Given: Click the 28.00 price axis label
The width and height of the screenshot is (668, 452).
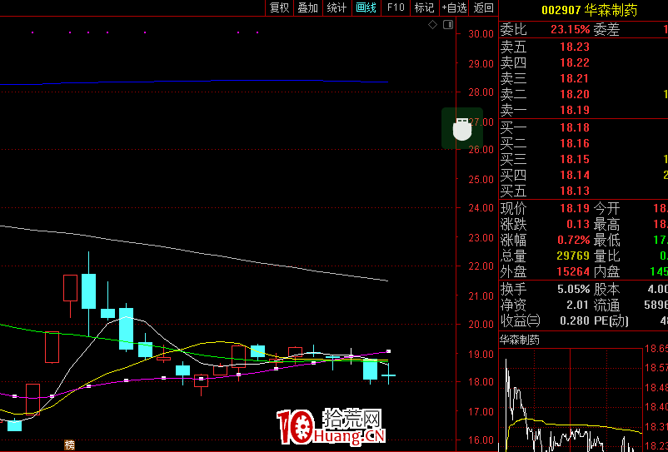Looking at the screenshot, I should 481,92.
